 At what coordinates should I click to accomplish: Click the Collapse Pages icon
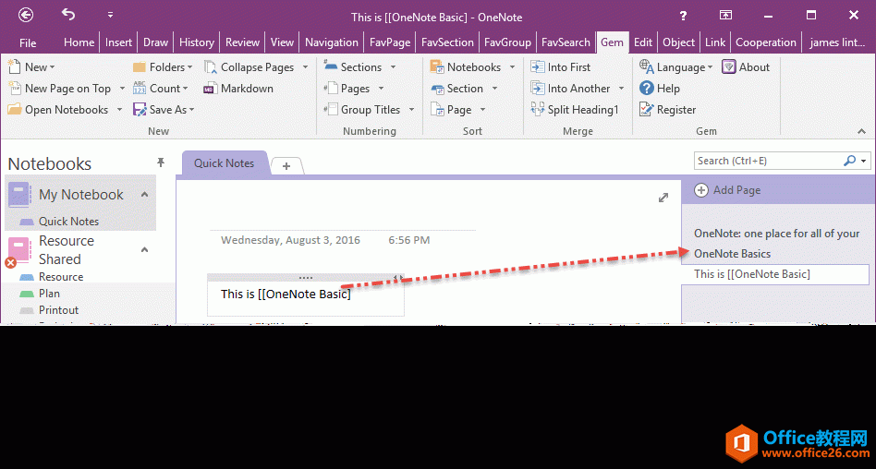click(211, 67)
